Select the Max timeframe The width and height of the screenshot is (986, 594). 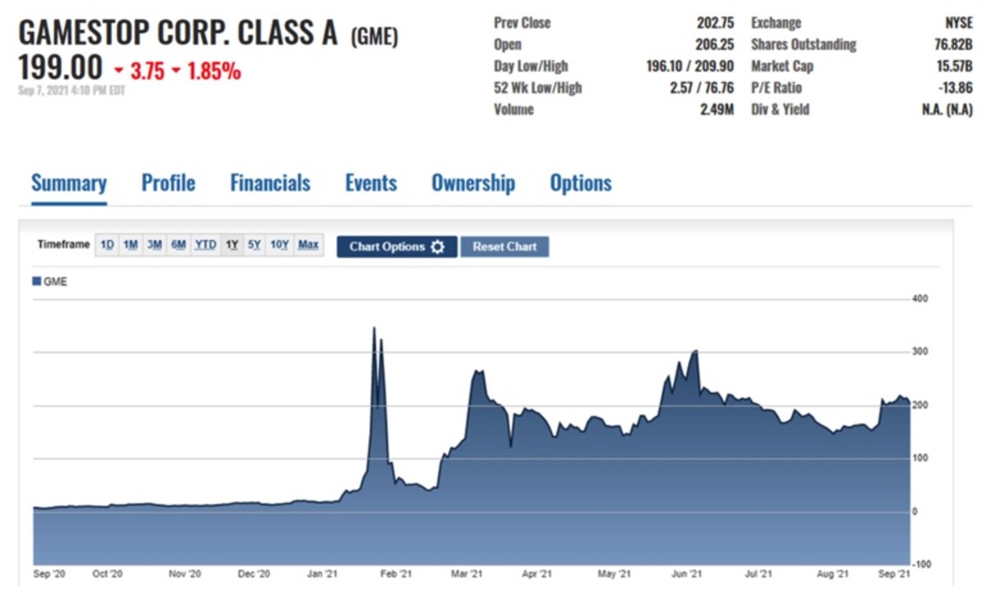(308, 245)
